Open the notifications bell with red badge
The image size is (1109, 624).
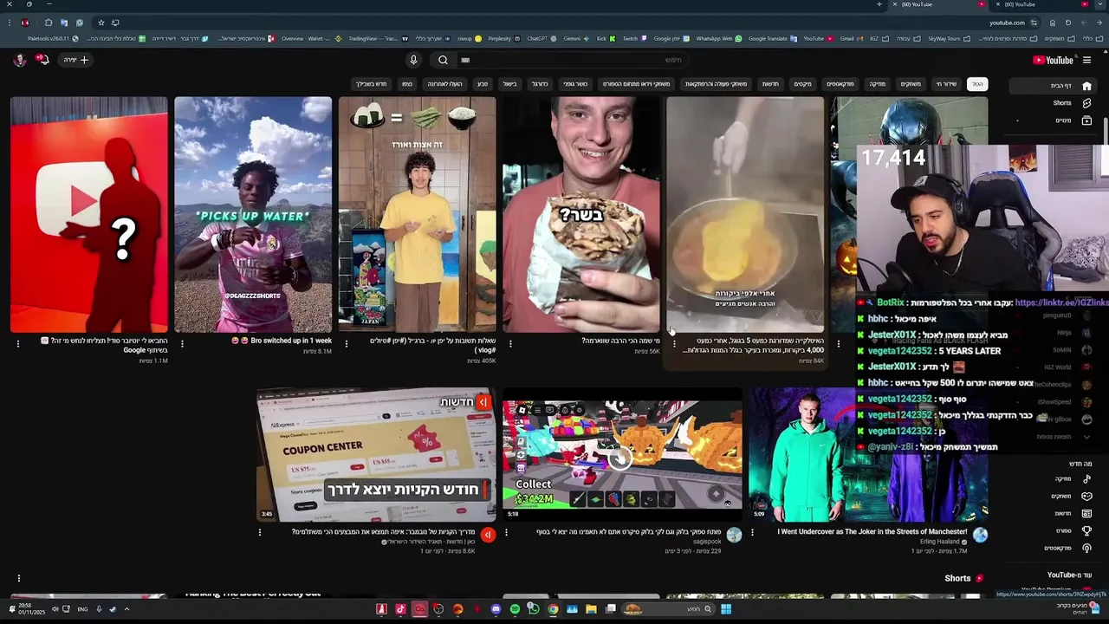coord(42,60)
